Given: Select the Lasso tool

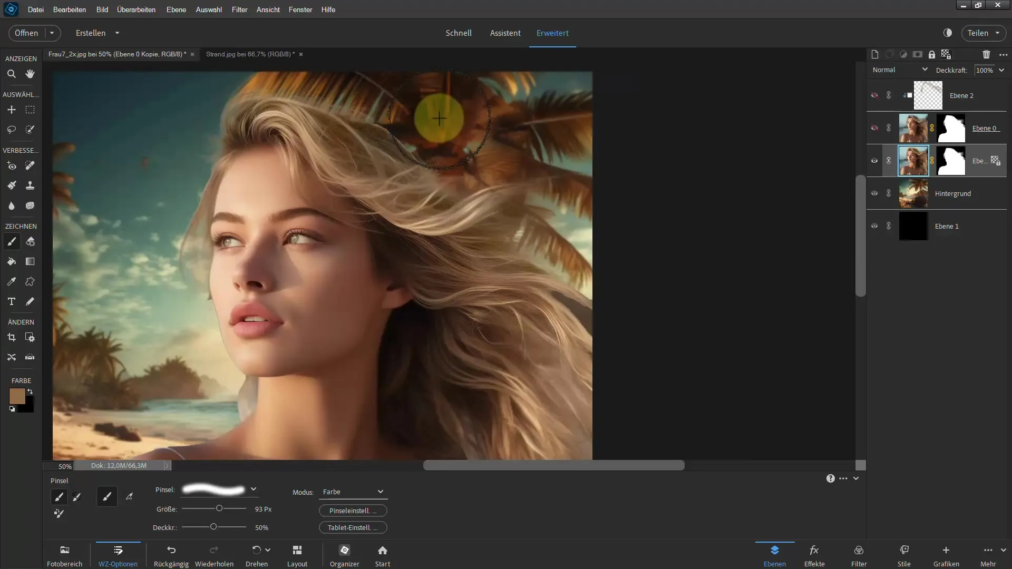Looking at the screenshot, I should point(11,129).
